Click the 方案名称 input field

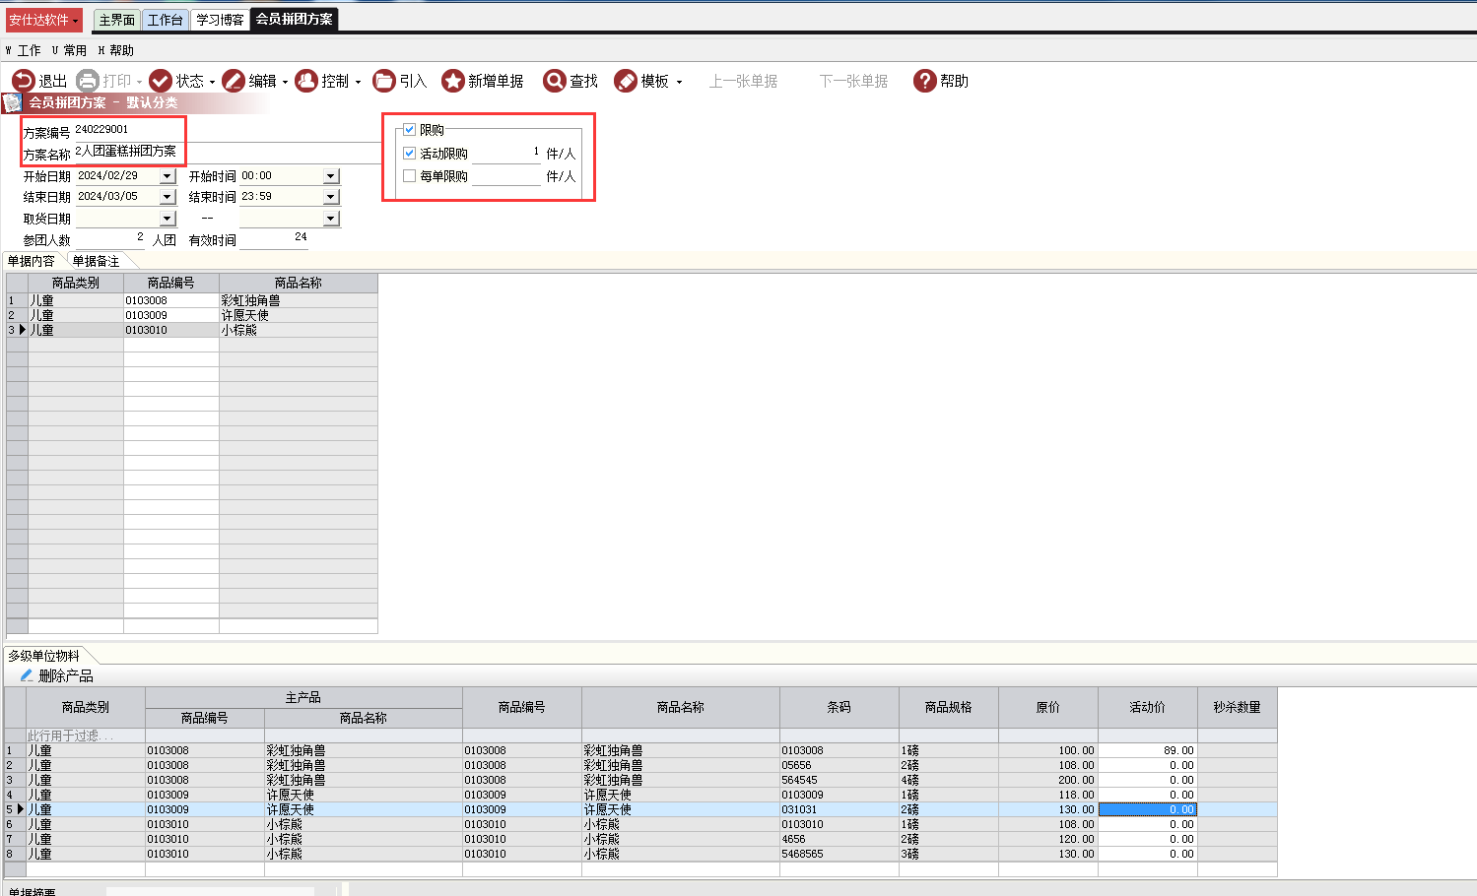tap(228, 153)
